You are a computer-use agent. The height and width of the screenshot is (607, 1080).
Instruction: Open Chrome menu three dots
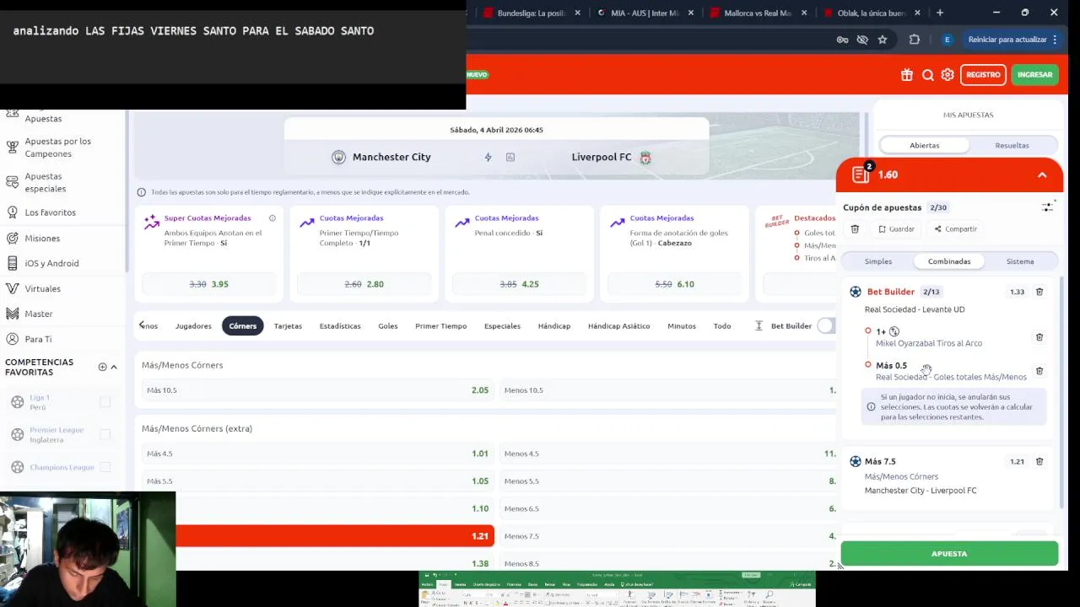[1055, 40]
